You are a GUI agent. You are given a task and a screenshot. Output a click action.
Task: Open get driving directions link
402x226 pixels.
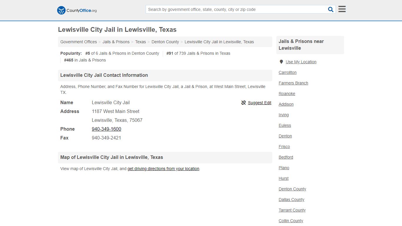tap(163, 169)
